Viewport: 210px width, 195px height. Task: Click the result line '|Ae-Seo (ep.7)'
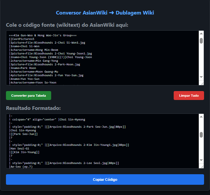tap(21, 167)
